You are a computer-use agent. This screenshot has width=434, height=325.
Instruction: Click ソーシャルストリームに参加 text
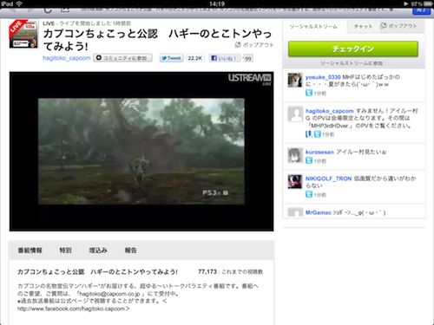click(352, 63)
